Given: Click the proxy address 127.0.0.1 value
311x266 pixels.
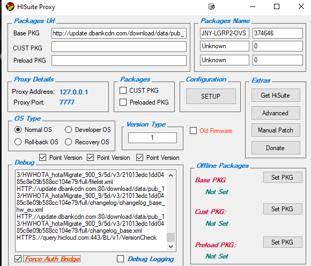Looking at the screenshot, I should coord(74,92).
